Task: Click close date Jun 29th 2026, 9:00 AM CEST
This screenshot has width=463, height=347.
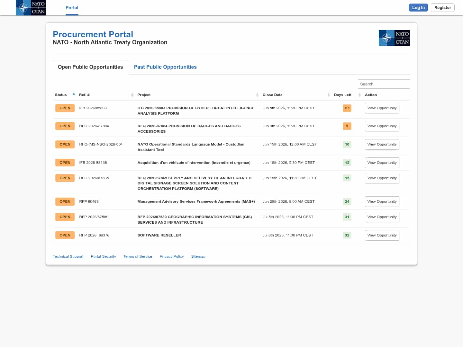Action: click(289, 201)
